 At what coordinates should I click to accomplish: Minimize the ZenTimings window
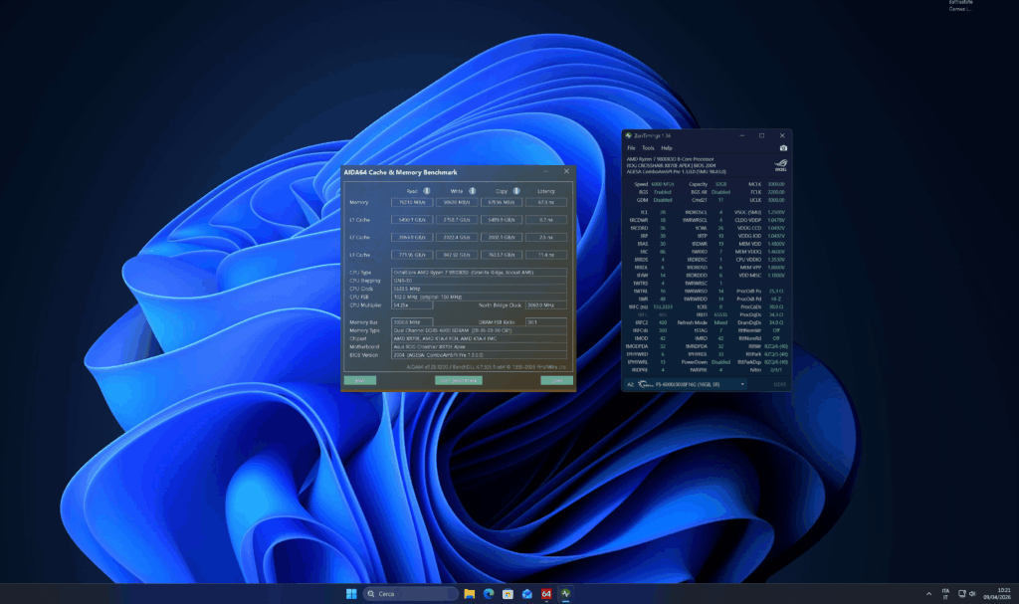[x=741, y=136]
